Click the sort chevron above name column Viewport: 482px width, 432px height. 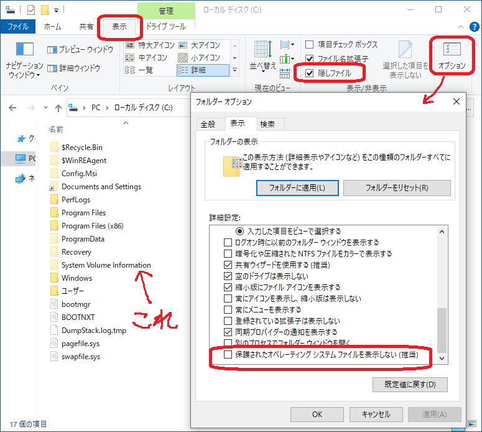(x=126, y=123)
